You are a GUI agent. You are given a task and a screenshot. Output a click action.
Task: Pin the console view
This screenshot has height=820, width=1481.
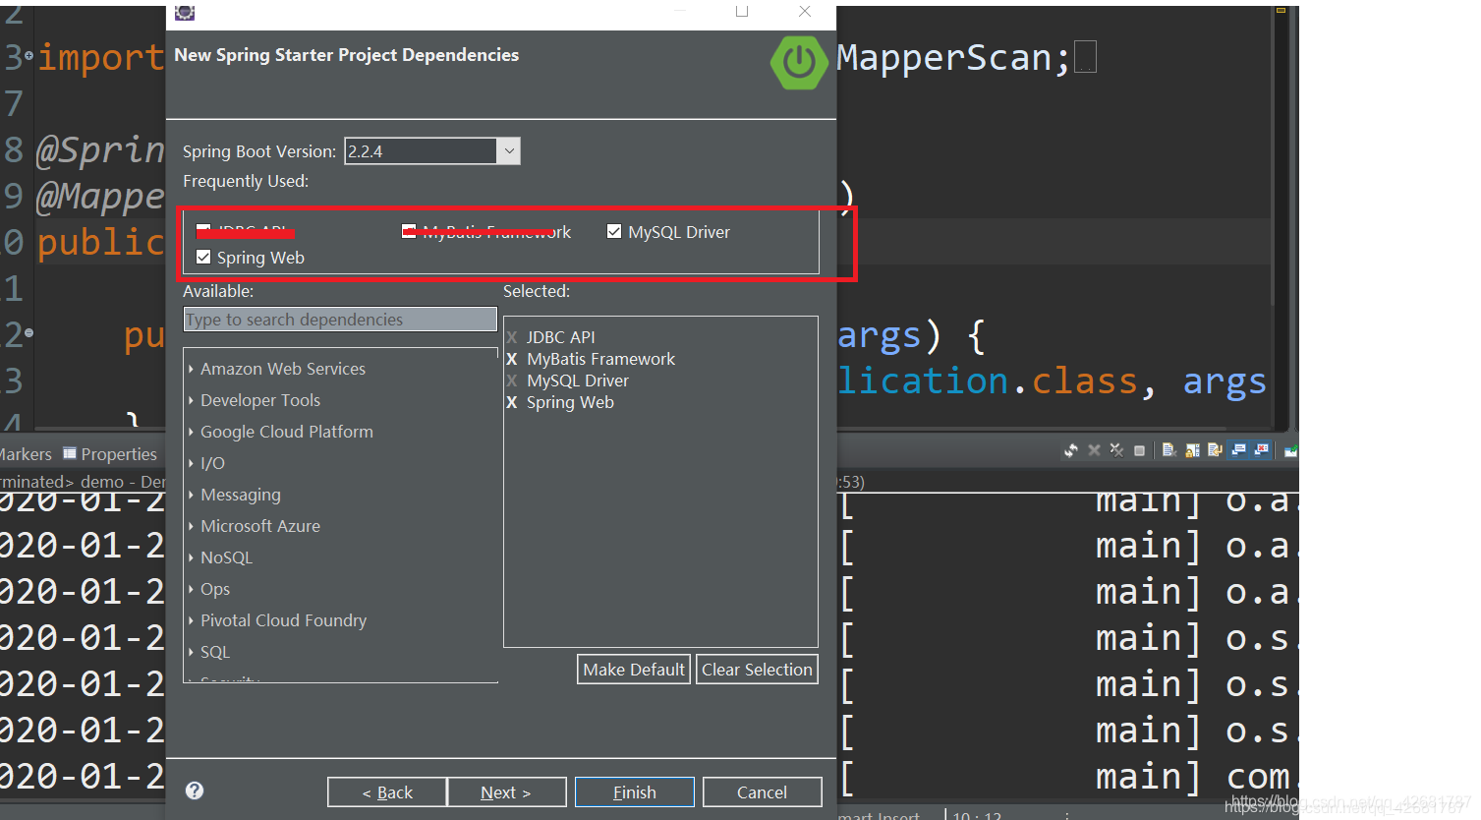[1291, 450]
